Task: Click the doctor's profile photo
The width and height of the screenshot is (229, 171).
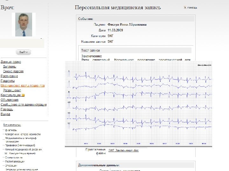Action: [x=24, y=24]
